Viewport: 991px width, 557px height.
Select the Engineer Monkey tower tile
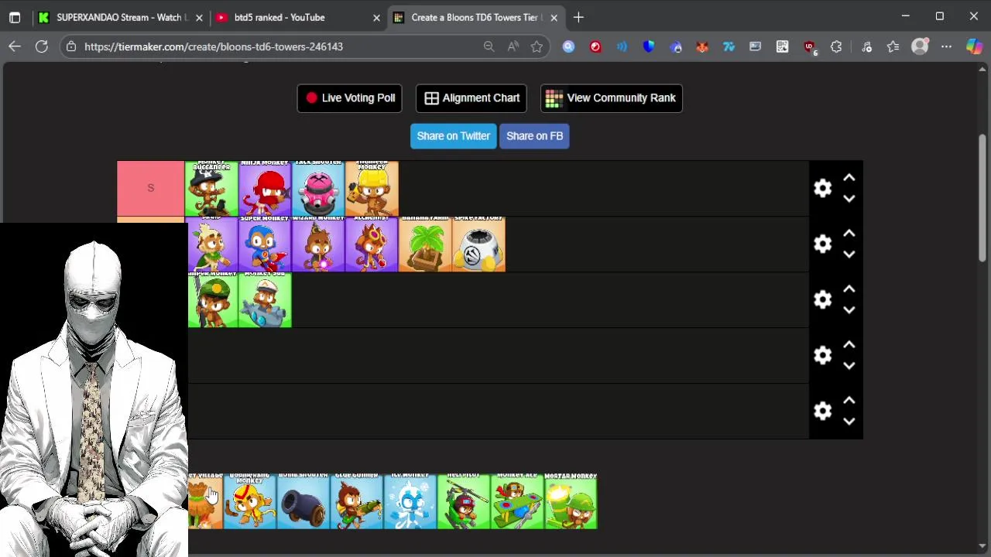click(x=372, y=188)
